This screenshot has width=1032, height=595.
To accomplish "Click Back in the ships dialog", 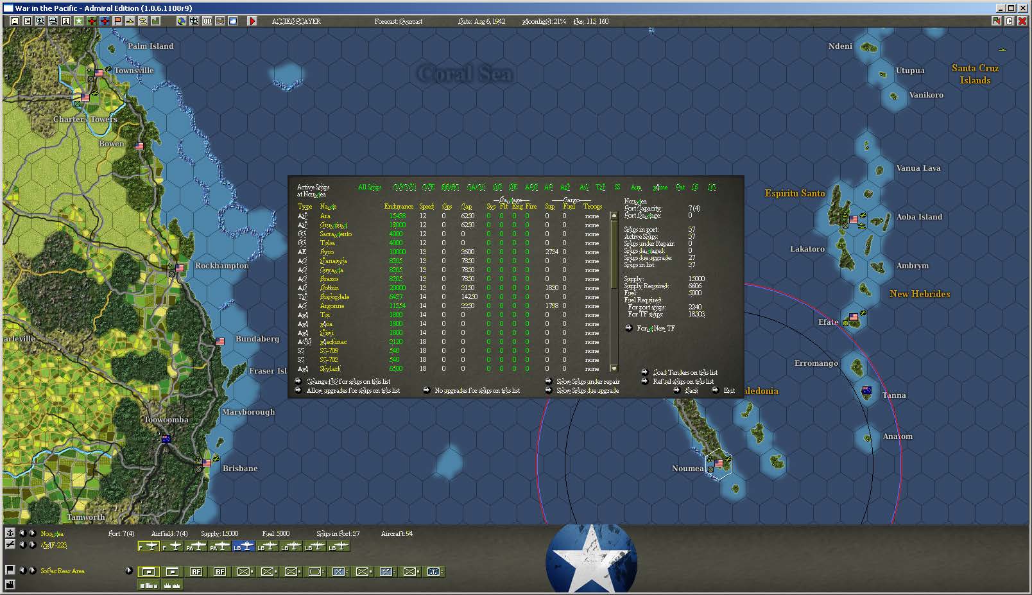I will point(686,390).
